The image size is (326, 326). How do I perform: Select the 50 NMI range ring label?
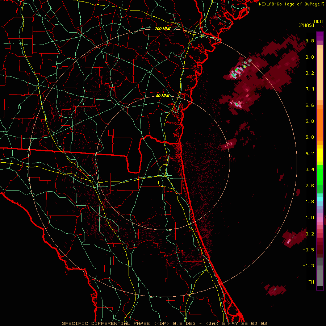tap(163, 96)
